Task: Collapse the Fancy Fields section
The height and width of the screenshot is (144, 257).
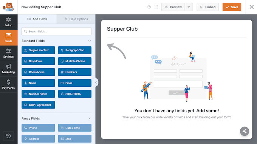Action: (89, 118)
